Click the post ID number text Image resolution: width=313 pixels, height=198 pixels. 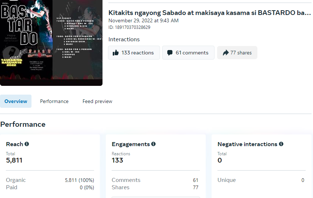coord(129,27)
